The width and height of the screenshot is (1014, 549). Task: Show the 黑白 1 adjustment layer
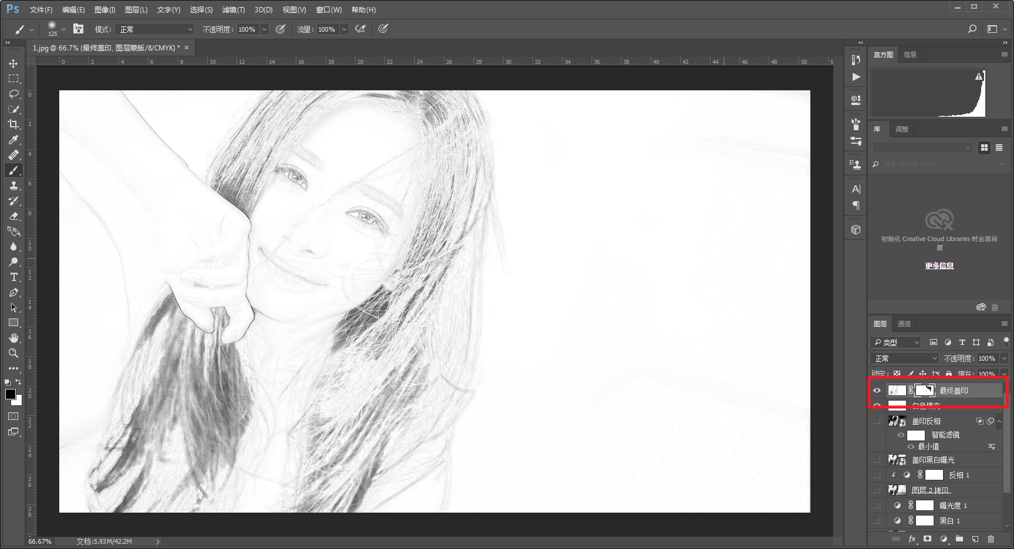tap(877, 520)
